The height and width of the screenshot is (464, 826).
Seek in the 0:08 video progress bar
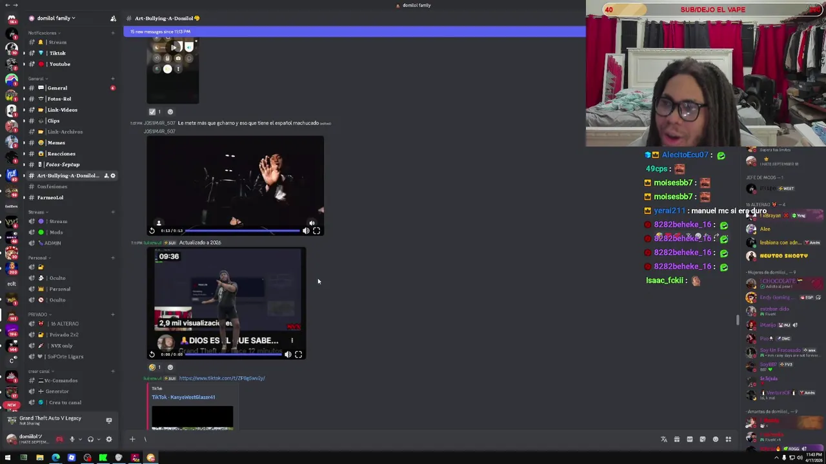(x=233, y=354)
